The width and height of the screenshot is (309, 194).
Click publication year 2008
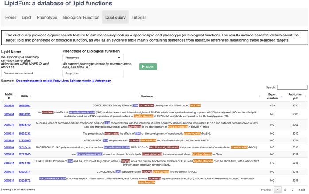click(x=295, y=114)
